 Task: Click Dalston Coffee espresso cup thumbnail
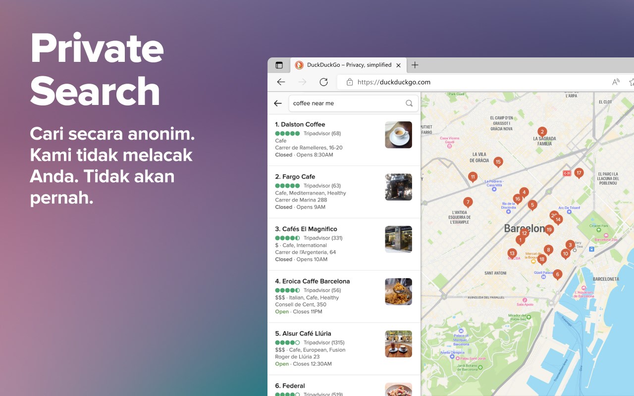coord(398,135)
